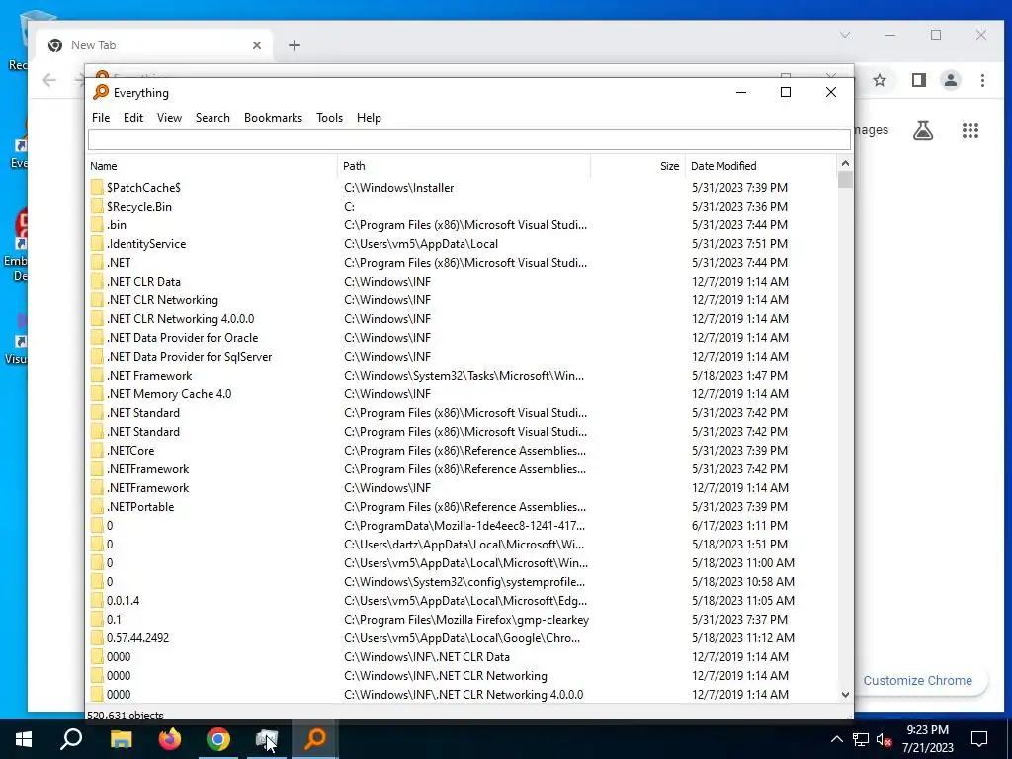This screenshot has width=1012, height=759.
Task: Select the scrollbar thumb of results list
Action: [x=845, y=180]
